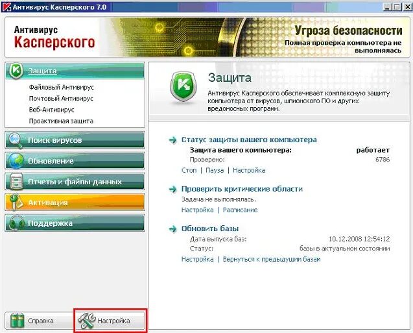Click Вернуться к предыдущим базам link
Viewport: 413px width, 333px height.
pyautogui.click(x=272, y=259)
